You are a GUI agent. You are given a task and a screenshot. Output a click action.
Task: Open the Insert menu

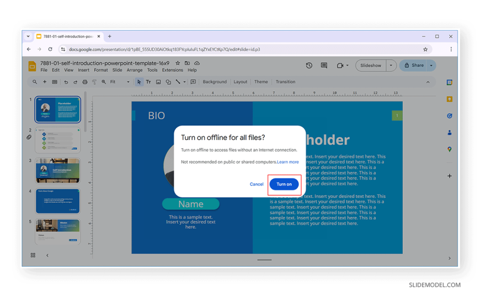coord(83,70)
